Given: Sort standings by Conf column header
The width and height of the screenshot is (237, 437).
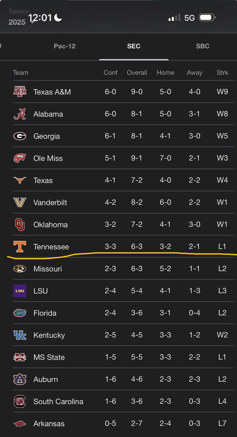Looking at the screenshot, I should [x=110, y=72].
